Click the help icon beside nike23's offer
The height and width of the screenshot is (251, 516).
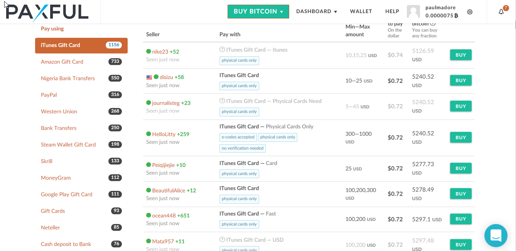point(222,50)
